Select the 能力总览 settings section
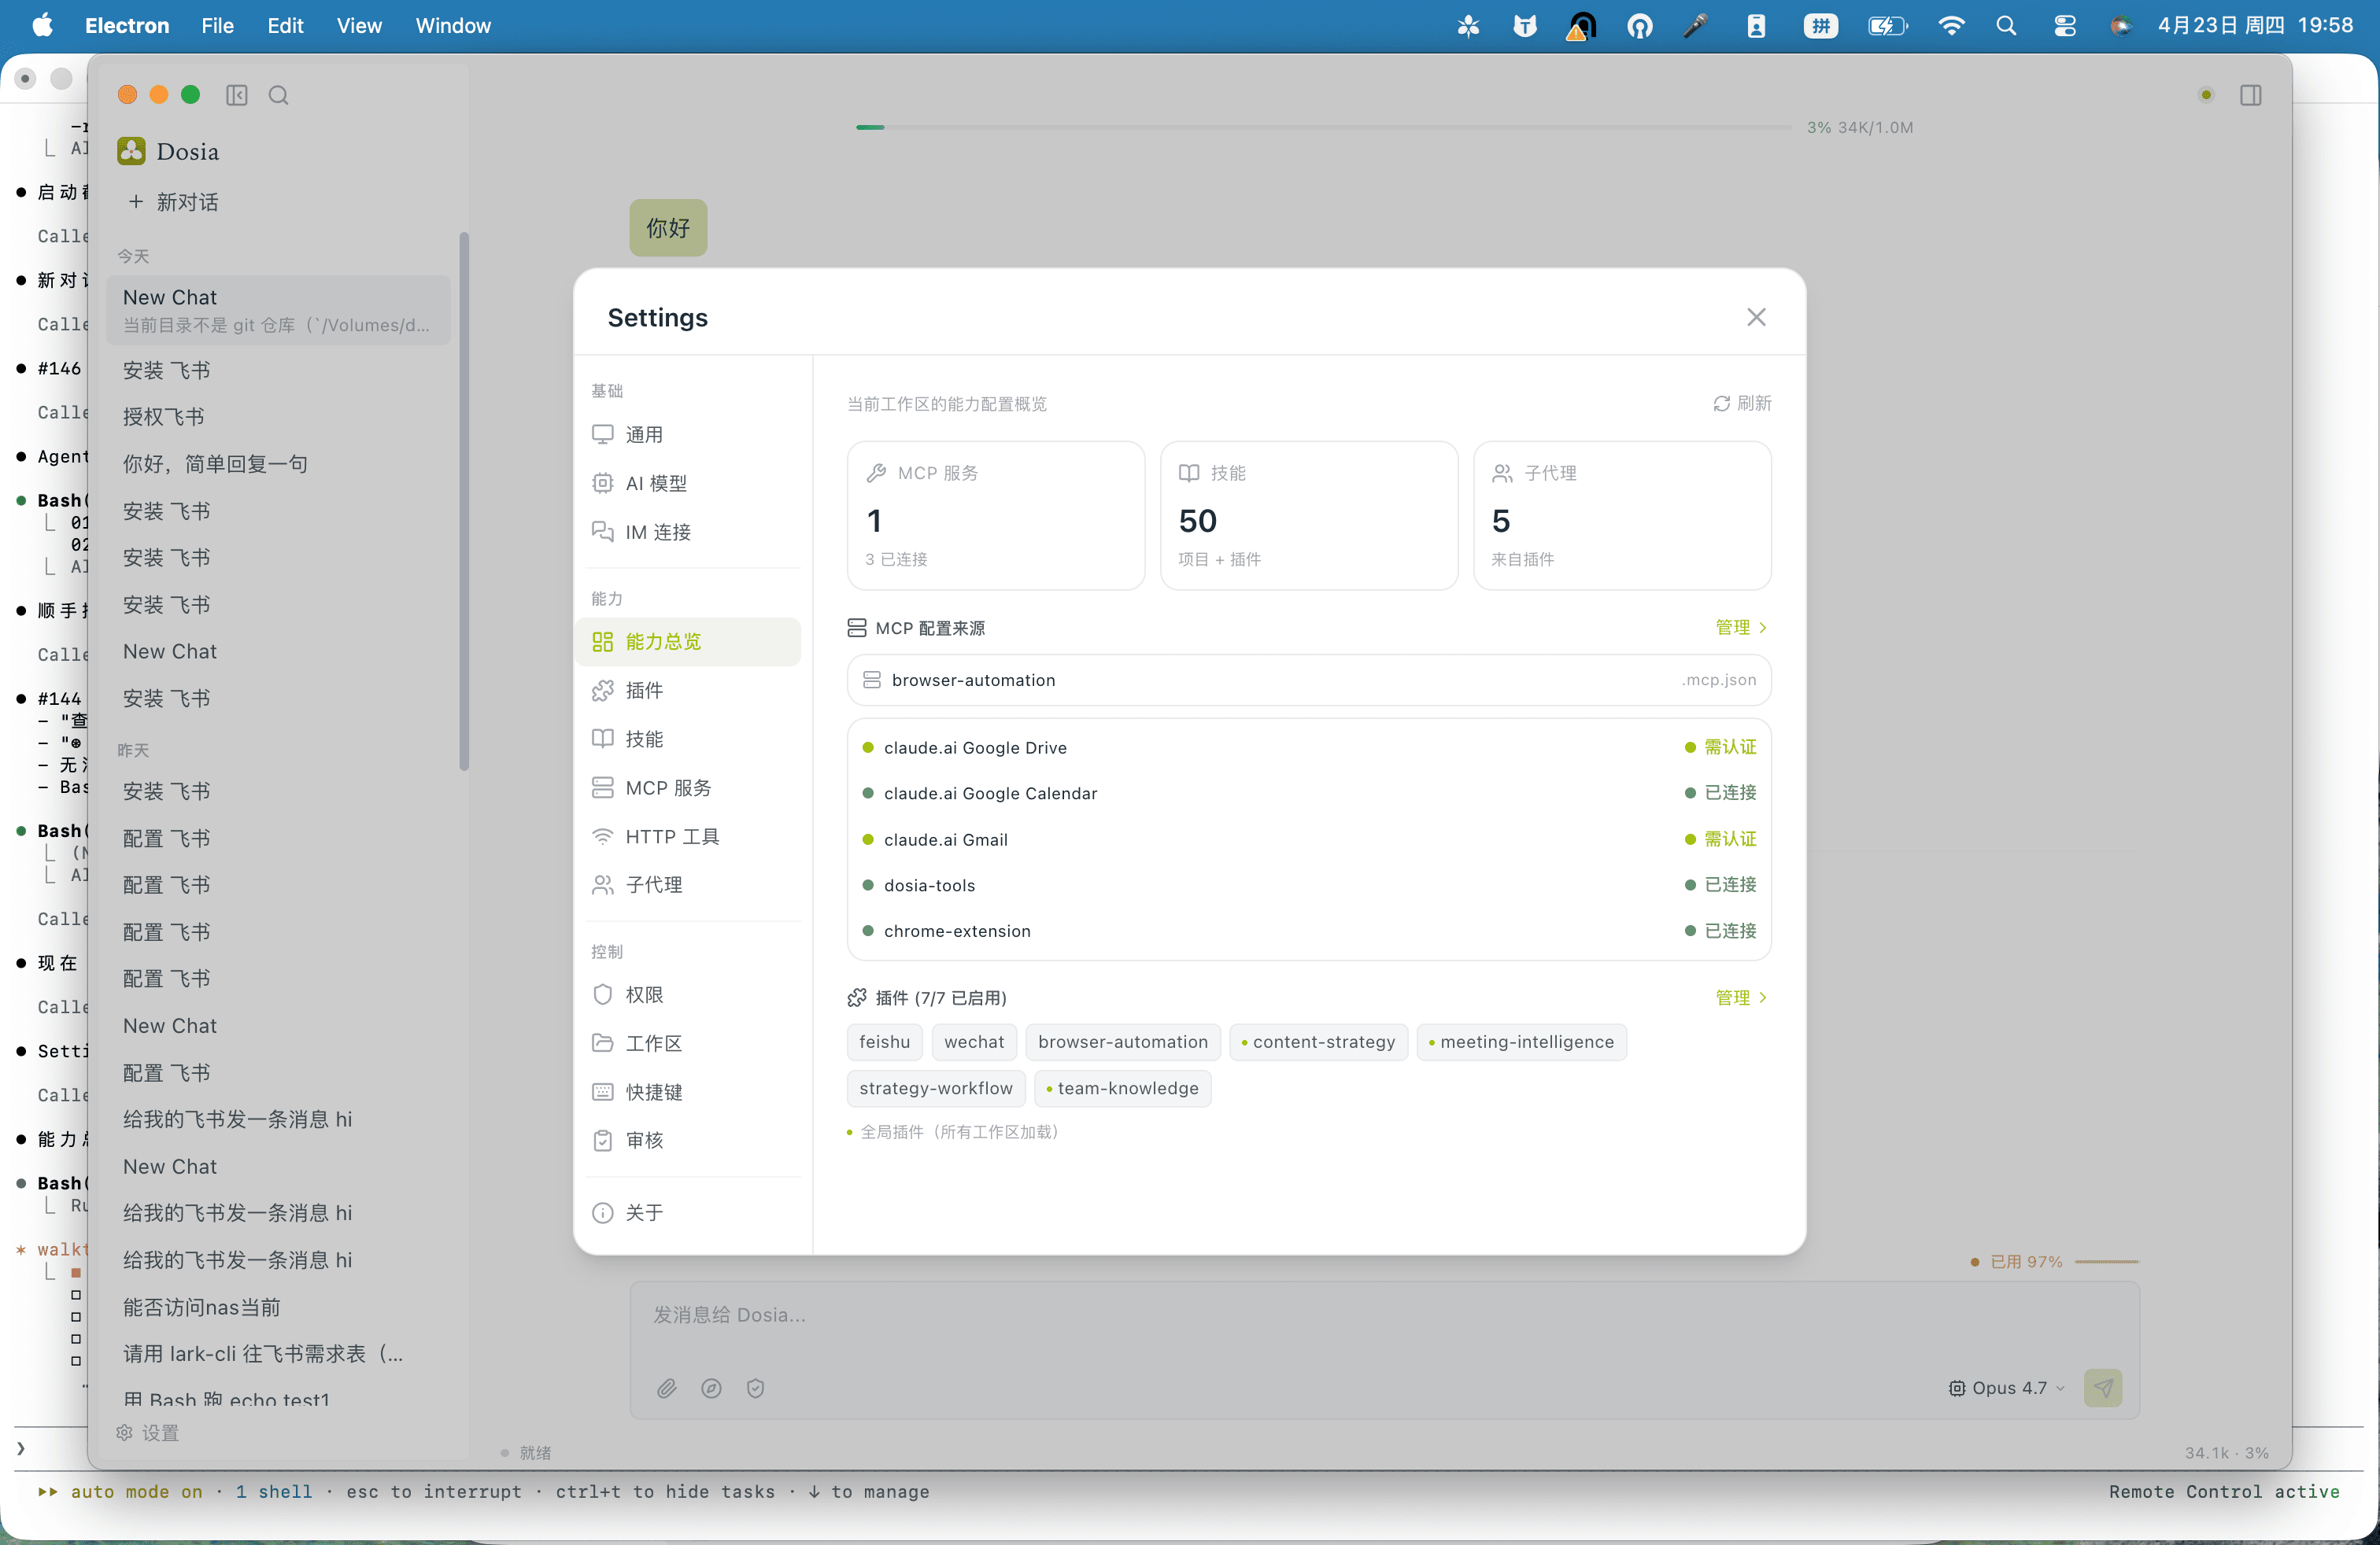 coord(689,642)
